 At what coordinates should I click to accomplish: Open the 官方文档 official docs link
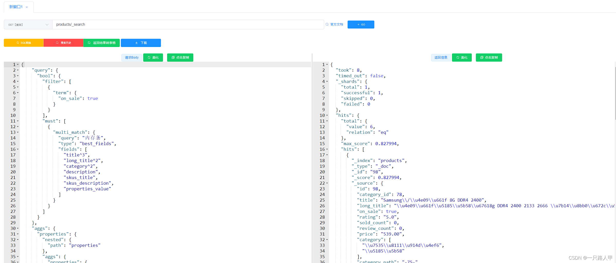click(334, 24)
